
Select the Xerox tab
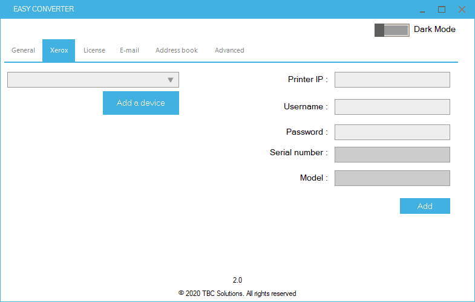click(x=59, y=50)
